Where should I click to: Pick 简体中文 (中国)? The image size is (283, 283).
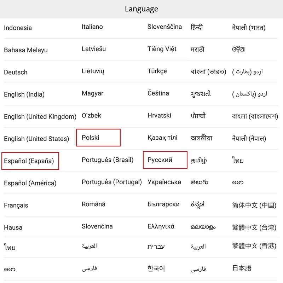point(254,205)
